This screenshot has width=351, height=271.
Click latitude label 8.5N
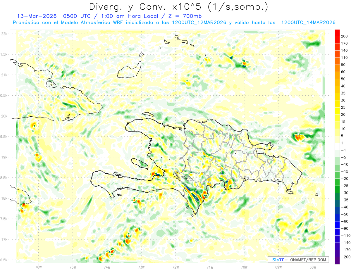pyautogui.click(x=4, y=178)
